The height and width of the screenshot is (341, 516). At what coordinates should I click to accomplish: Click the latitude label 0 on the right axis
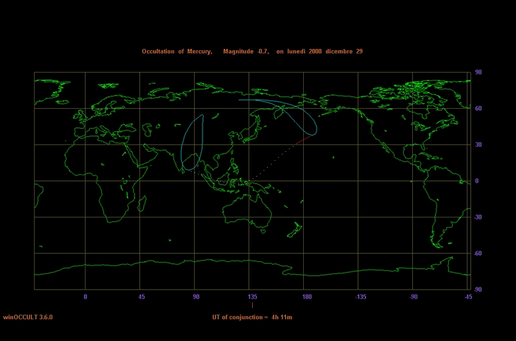[x=477, y=181]
